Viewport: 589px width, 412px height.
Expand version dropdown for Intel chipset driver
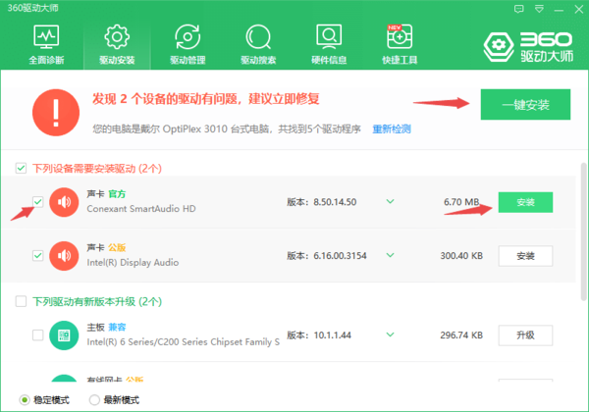[x=390, y=335]
